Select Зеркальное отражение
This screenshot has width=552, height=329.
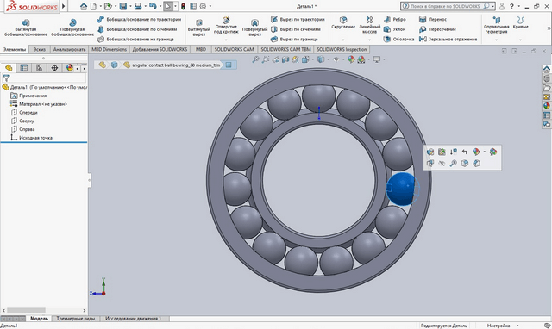point(448,39)
